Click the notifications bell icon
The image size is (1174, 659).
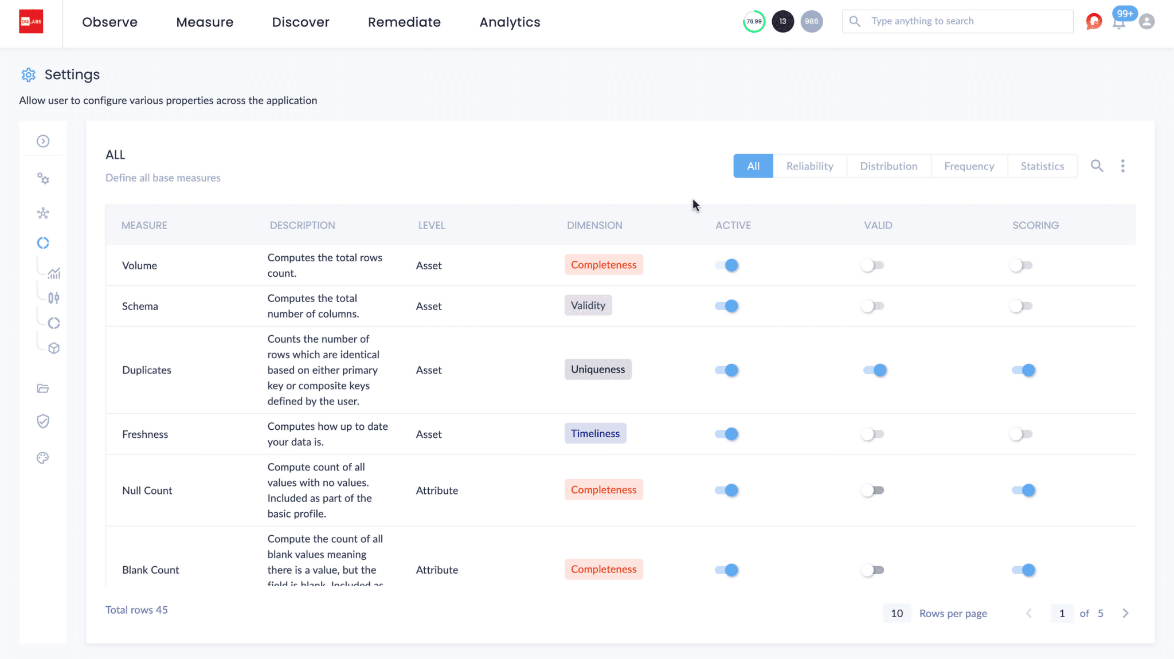pos(1118,22)
